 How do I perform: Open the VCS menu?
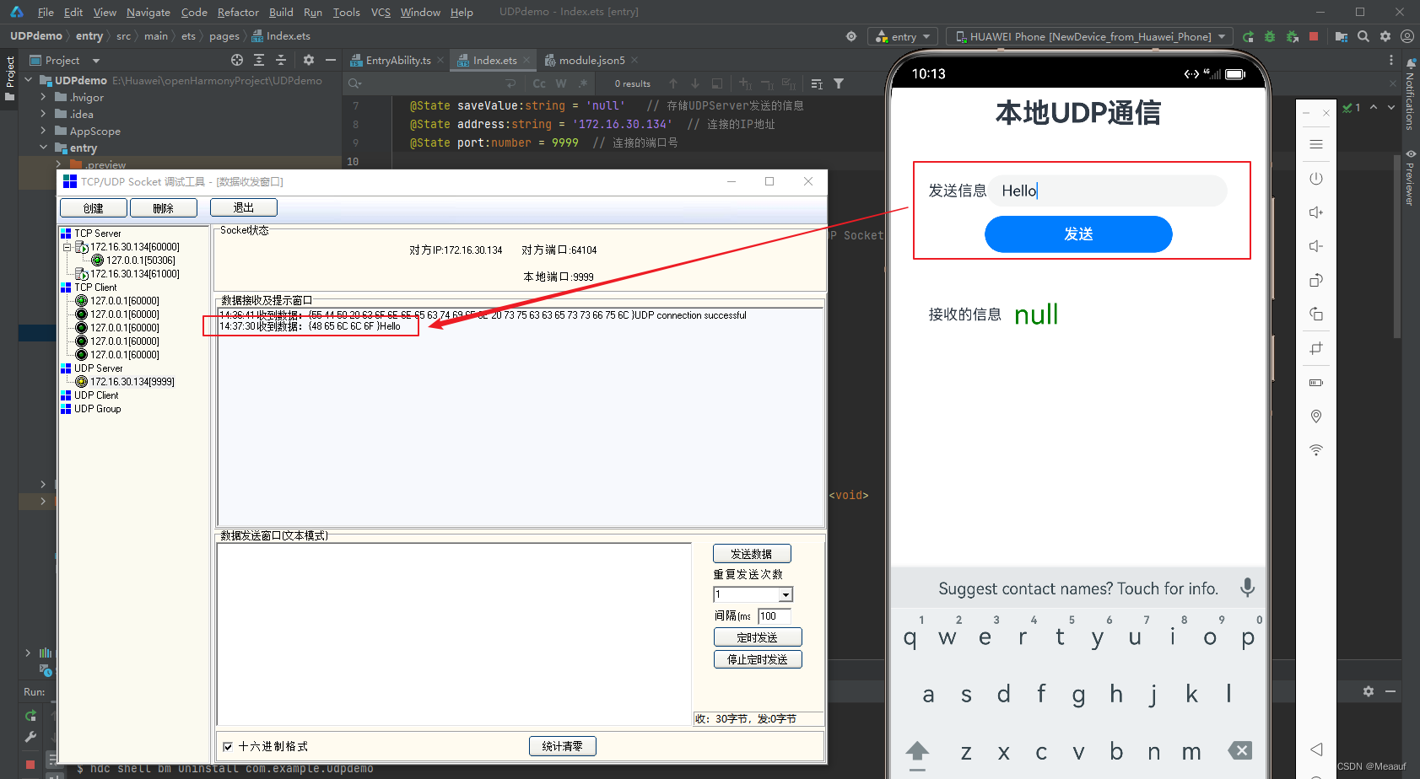[x=381, y=12]
